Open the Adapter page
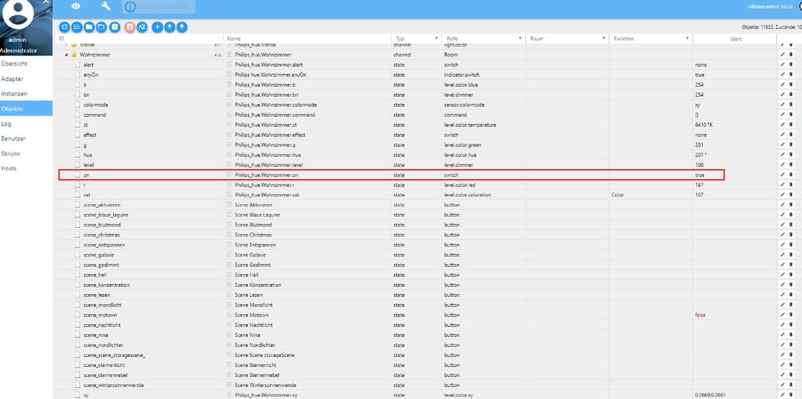This screenshot has width=802, height=399. 26,79
